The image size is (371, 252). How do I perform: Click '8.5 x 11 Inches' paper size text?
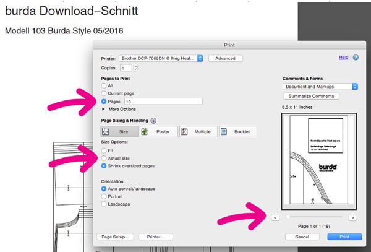tap(297, 107)
